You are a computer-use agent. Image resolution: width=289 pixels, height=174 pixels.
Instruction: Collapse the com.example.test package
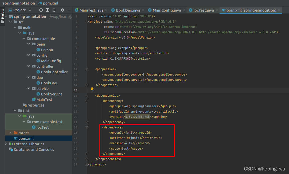coord(24,121)
